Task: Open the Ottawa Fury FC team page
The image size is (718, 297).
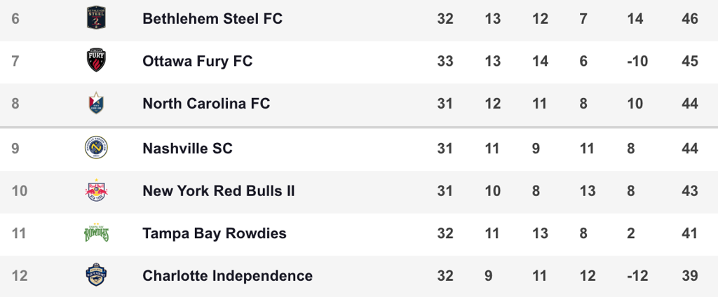Action: [197, 61]
